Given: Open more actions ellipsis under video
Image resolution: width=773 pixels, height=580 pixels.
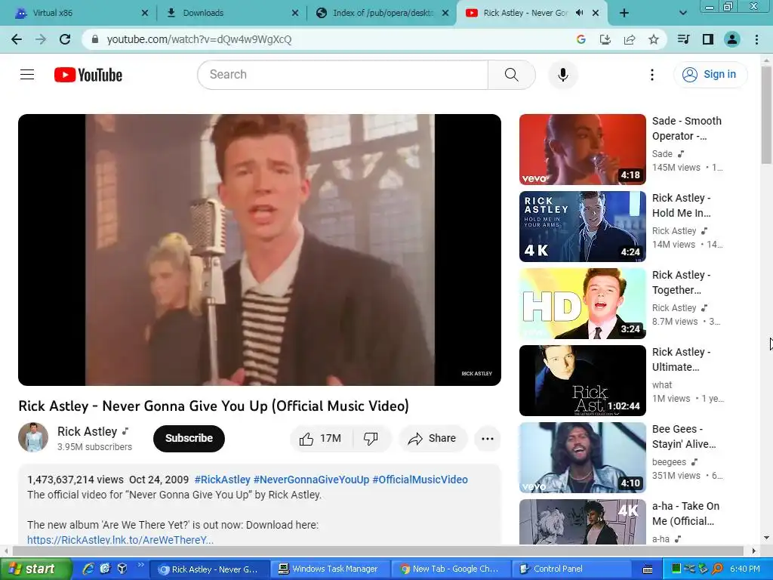Looking at the screenshot, I should [488, 439].
